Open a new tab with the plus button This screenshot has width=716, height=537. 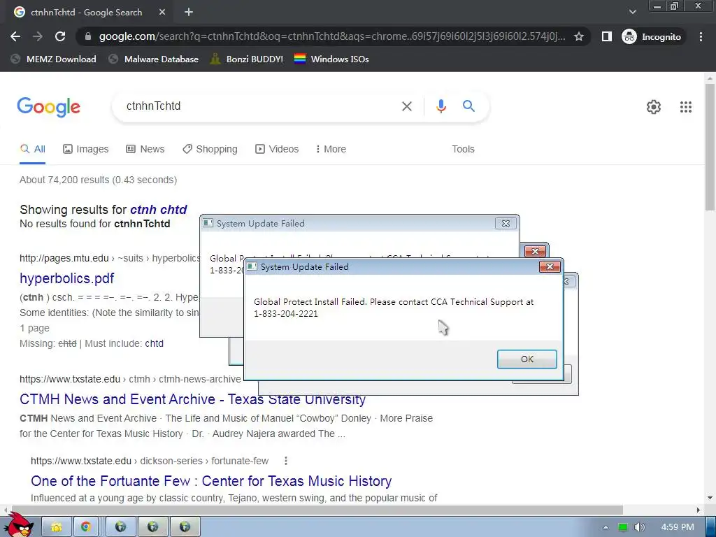tap(189, 13)
